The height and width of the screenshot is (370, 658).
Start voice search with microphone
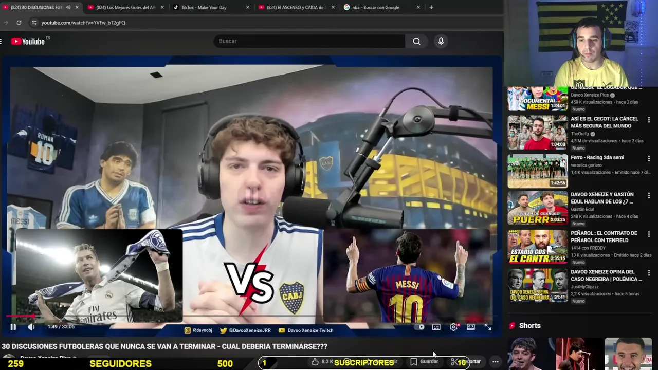(441, 41)
